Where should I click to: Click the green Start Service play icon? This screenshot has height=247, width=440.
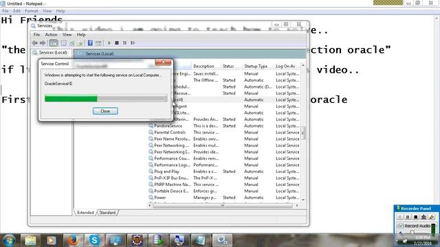pyautogui.click(x=109, y=43)
